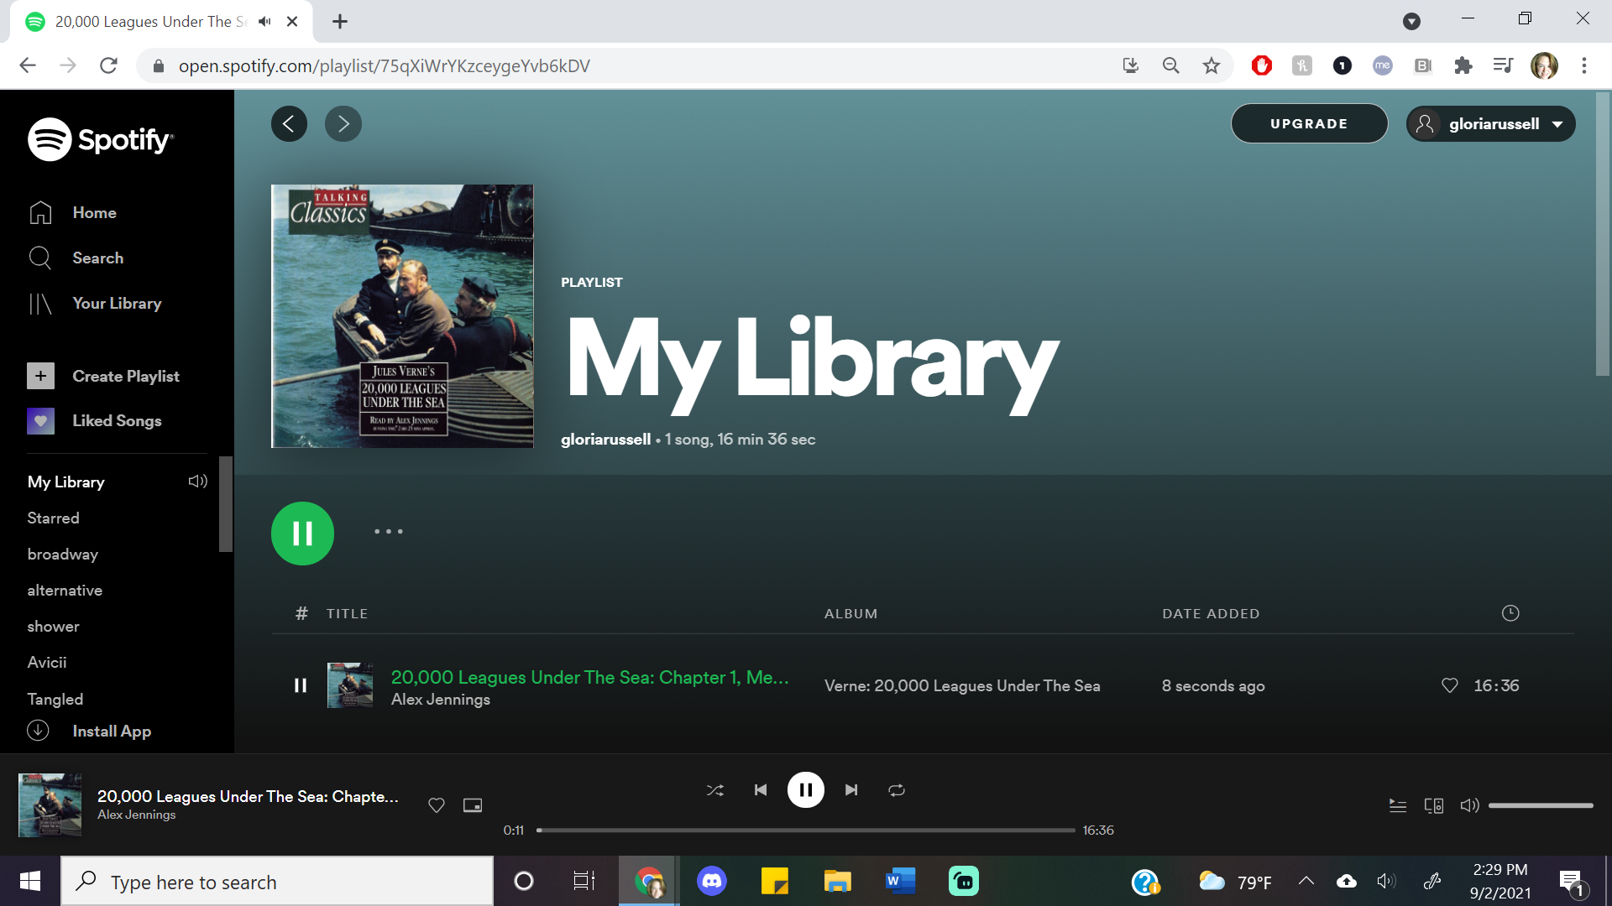
Task: Click the Create Playlist button
Action: (x=125, y=376)
